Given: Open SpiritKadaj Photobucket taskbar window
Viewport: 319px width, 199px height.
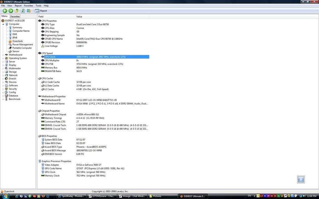Looking at the screenshot, I should (x=72, y=196).
